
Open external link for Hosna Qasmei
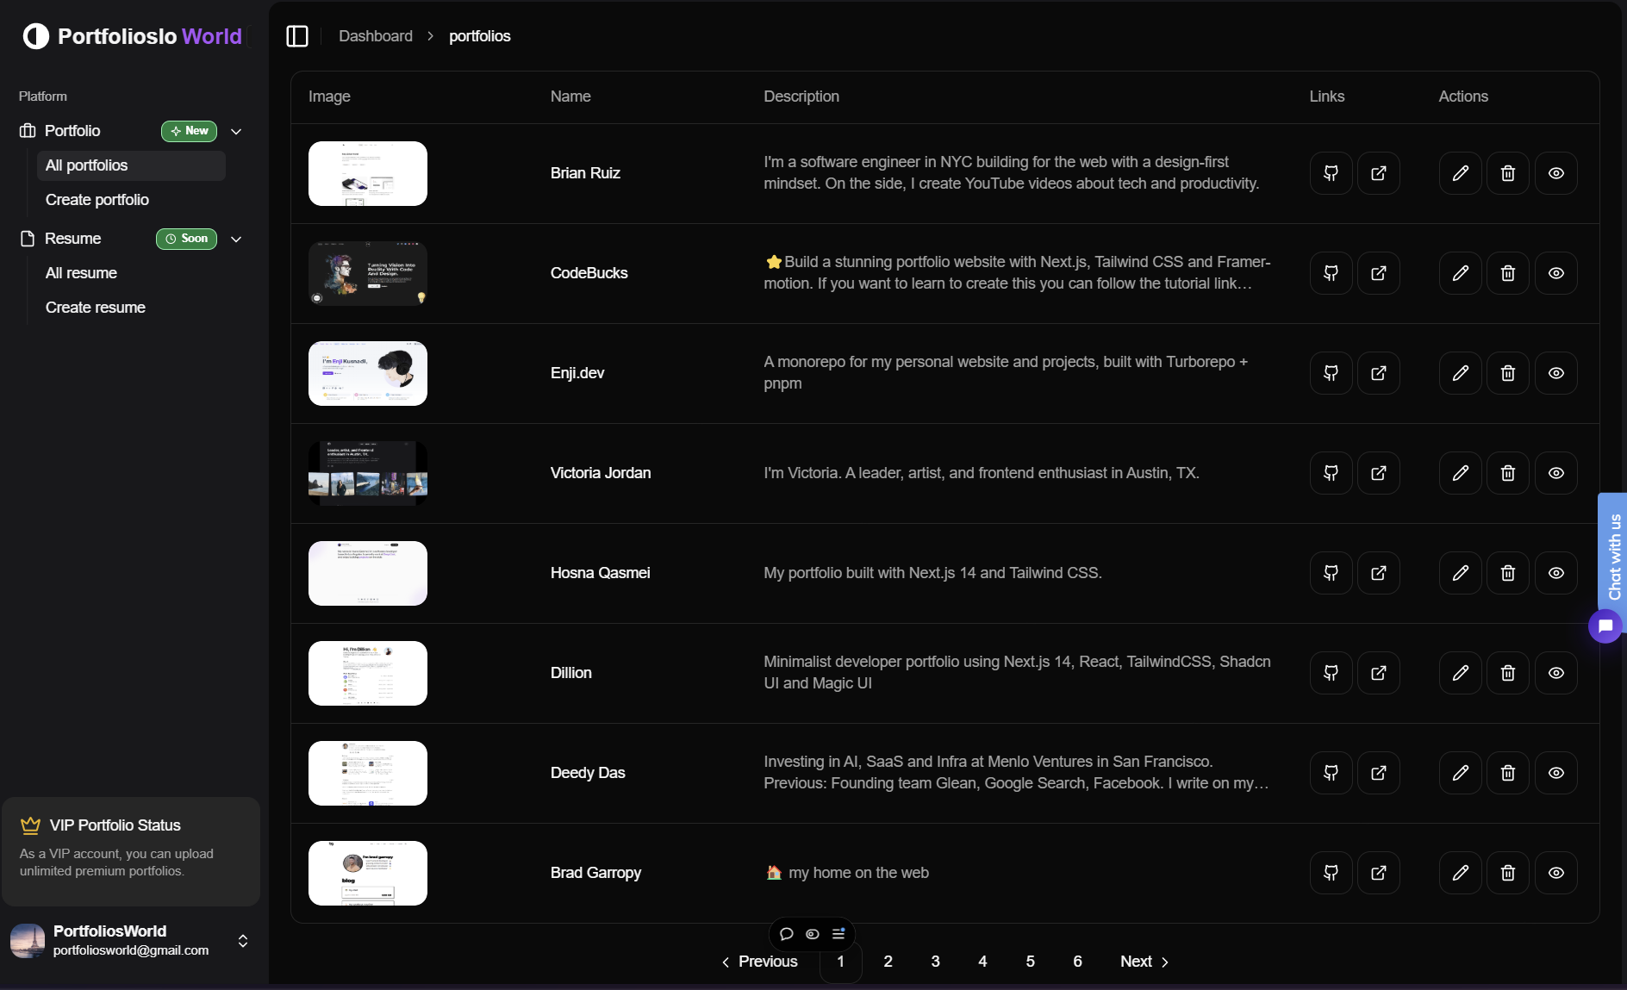[1379, 573]
